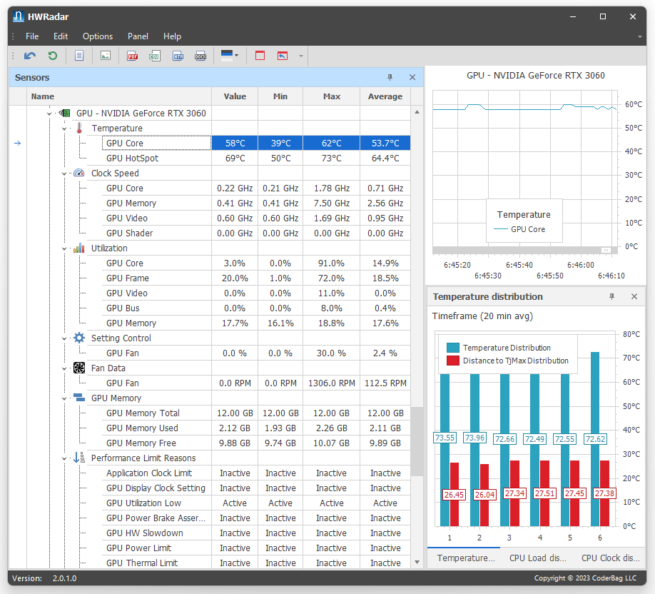Image resolution: width=655 pixels, height=594 pixels.
Task: Click the Setting Control gear icon
Action: pos(79,338)
